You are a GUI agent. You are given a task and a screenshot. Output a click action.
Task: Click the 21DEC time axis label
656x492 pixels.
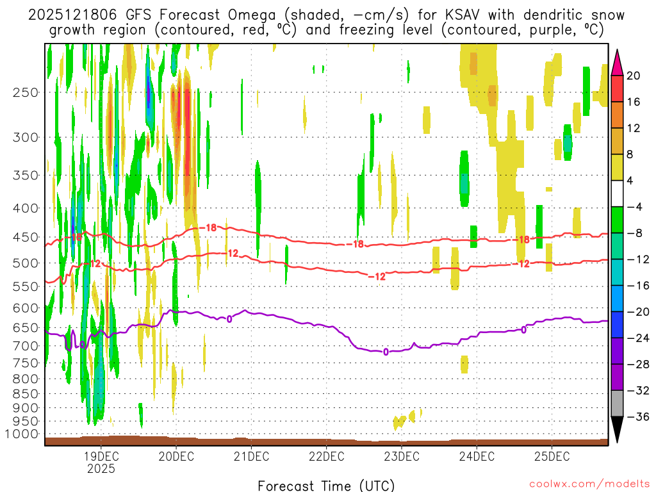tap(251, 456)
